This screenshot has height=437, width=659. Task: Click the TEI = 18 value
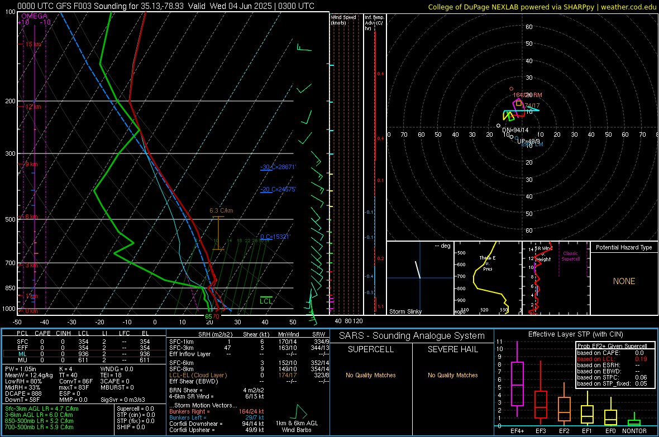111,375
